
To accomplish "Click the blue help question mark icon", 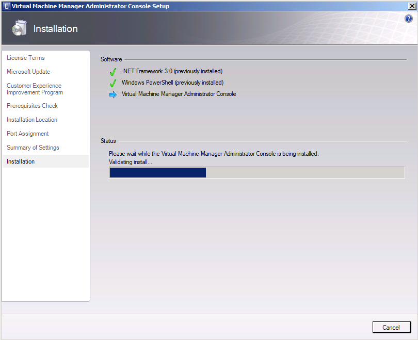I will pos(408,19).
